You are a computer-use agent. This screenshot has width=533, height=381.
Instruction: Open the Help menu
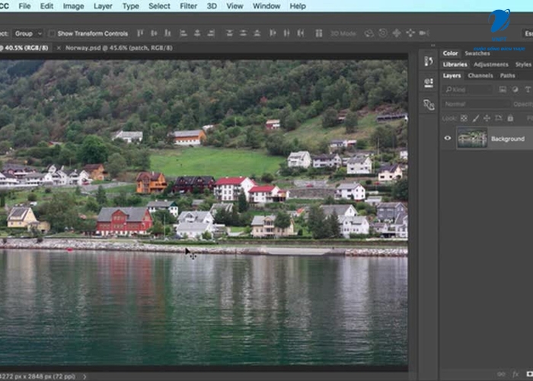pos(298,6)
